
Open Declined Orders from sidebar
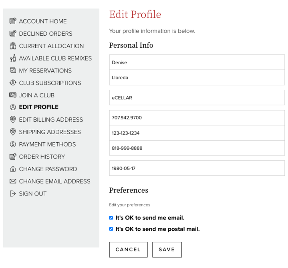pyautogui.click(x=46, y=34)
